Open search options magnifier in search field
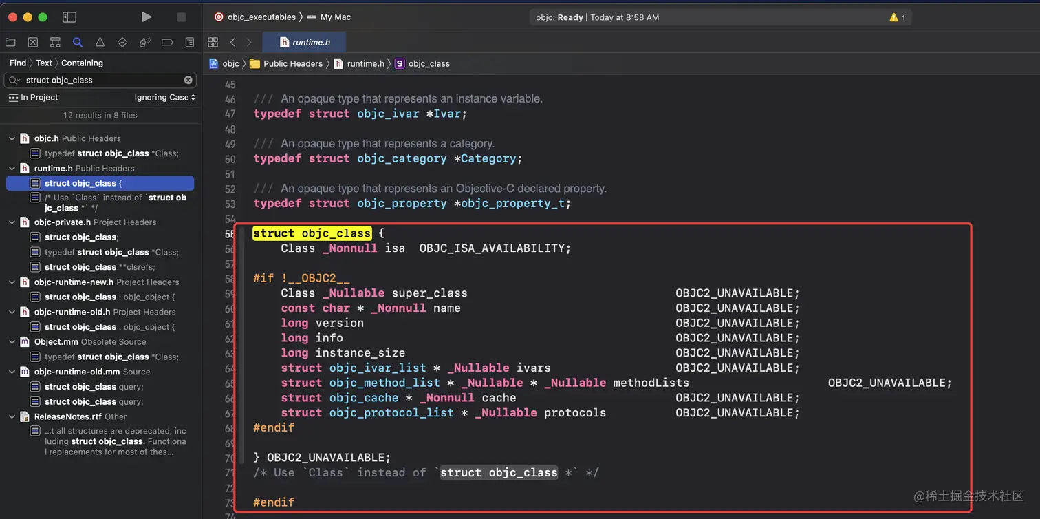1040x519 pixels. point(14,80)
